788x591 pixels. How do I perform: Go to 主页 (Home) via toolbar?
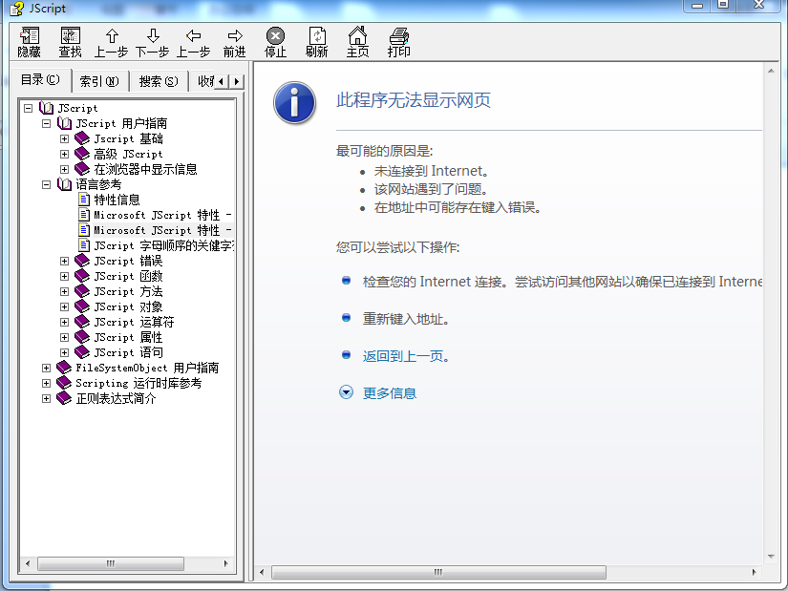pyautogui.click(x=358, y=42)
